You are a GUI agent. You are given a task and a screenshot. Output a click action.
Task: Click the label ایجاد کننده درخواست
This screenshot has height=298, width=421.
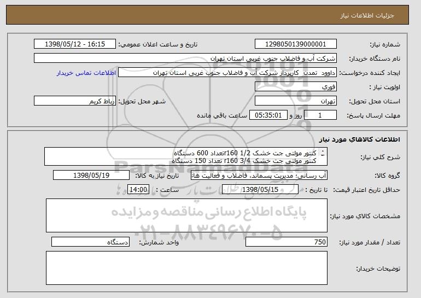click(370, 73)
